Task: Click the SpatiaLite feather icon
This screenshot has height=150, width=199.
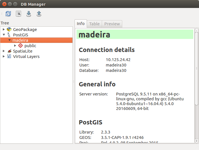Action: coord(9,51)
